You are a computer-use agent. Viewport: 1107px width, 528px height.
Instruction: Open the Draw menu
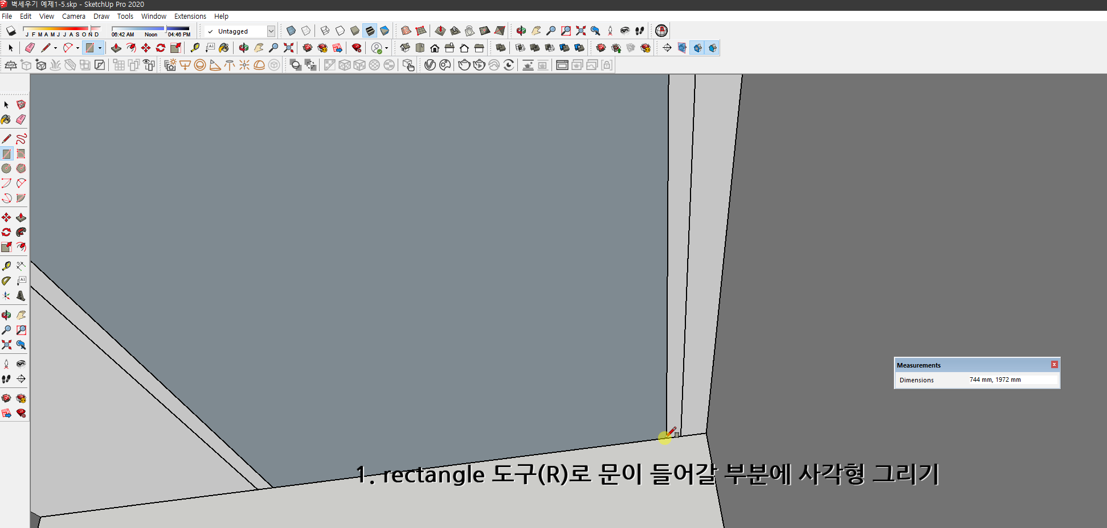[101, 16]
